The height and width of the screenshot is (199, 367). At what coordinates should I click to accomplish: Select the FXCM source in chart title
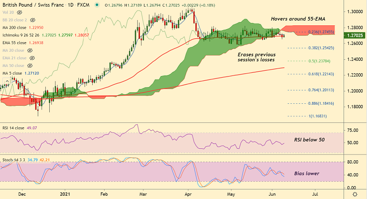(83, 5)
